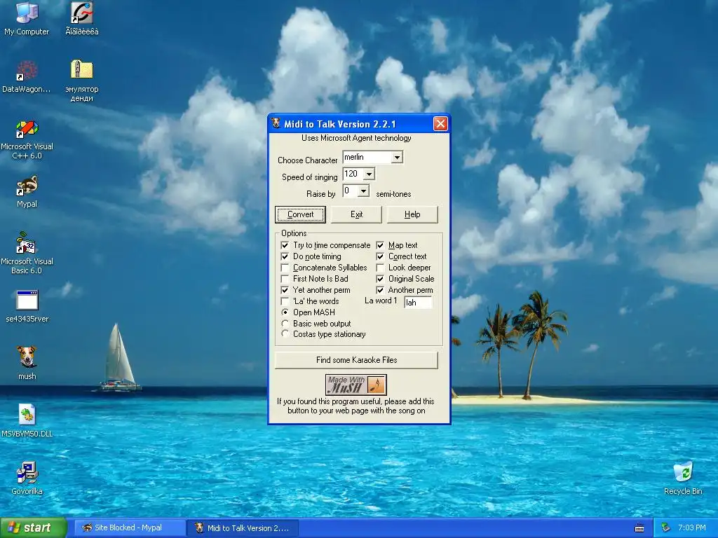This screenshot has width=718, height=538.
Task: Toggle the Original Scale checkbox
Action: [380, 279]
